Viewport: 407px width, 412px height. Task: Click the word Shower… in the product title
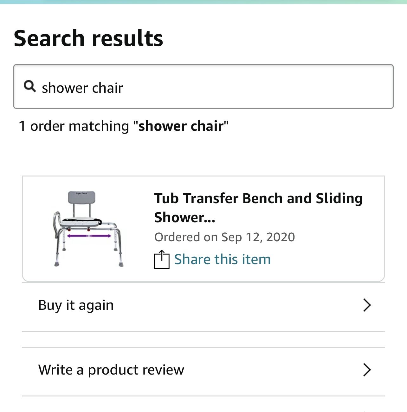(x=184, y=217)
